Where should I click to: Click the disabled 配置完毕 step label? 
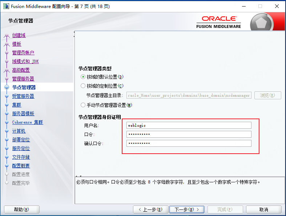coord(21,183)
